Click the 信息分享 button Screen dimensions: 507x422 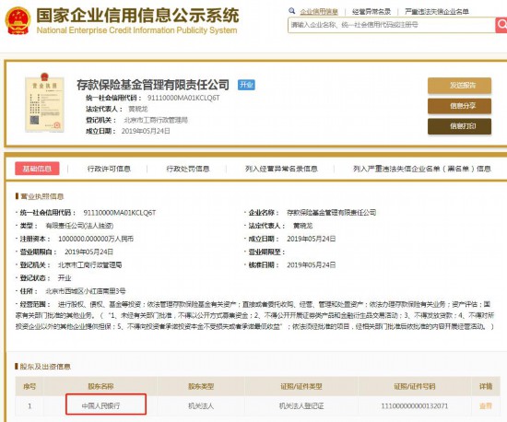tap(459, 106)
